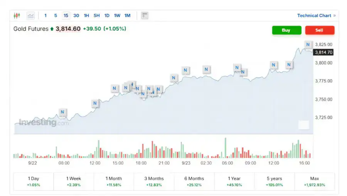The image size is (347, 196).
Task: Select the 1 minute interval
Action: pos(45,16)
